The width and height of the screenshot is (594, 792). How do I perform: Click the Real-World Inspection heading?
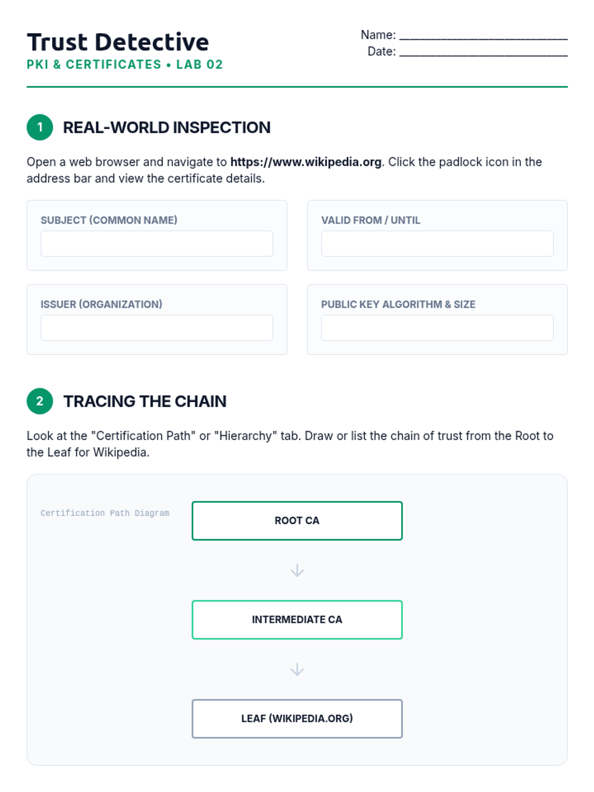pyautogui.click(x=166, y=127)
